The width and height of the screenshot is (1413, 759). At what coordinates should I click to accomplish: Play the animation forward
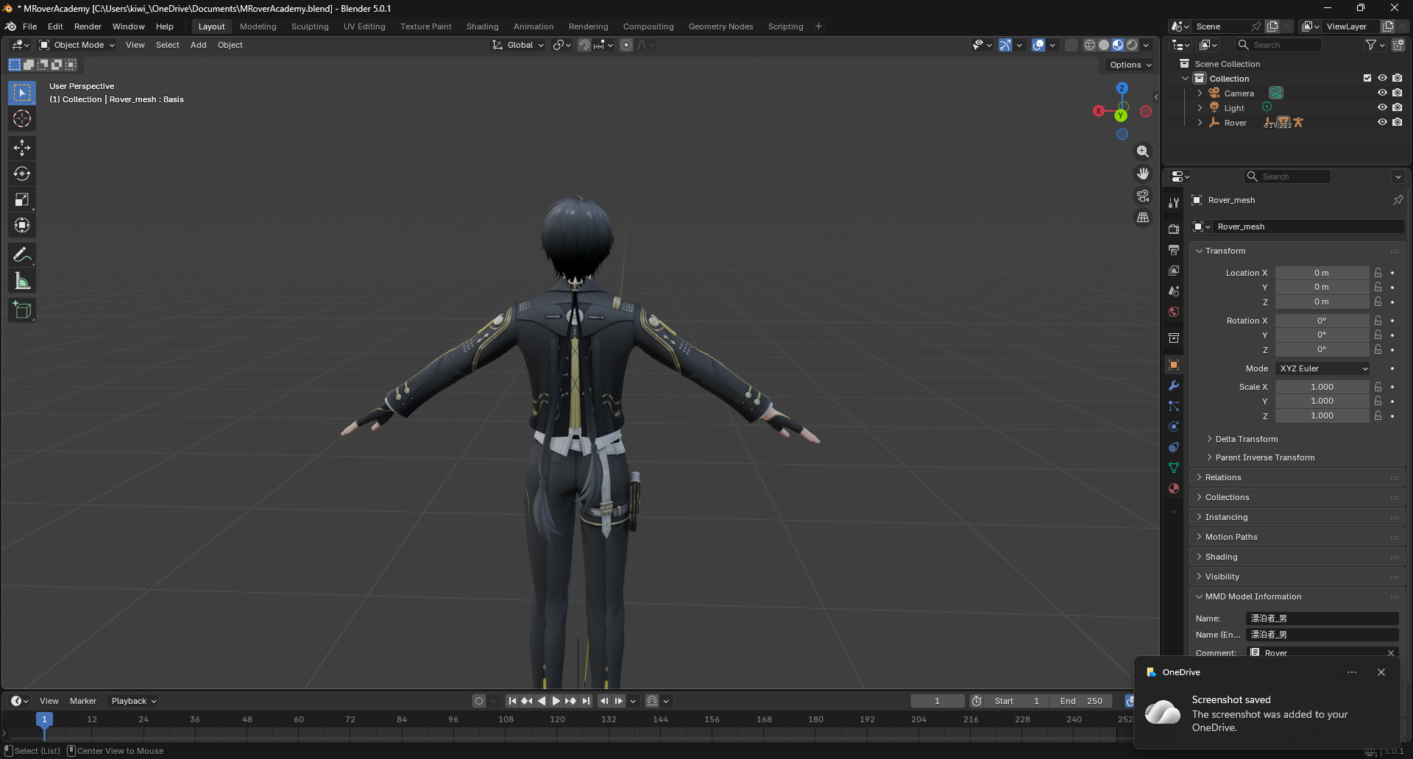556,701
